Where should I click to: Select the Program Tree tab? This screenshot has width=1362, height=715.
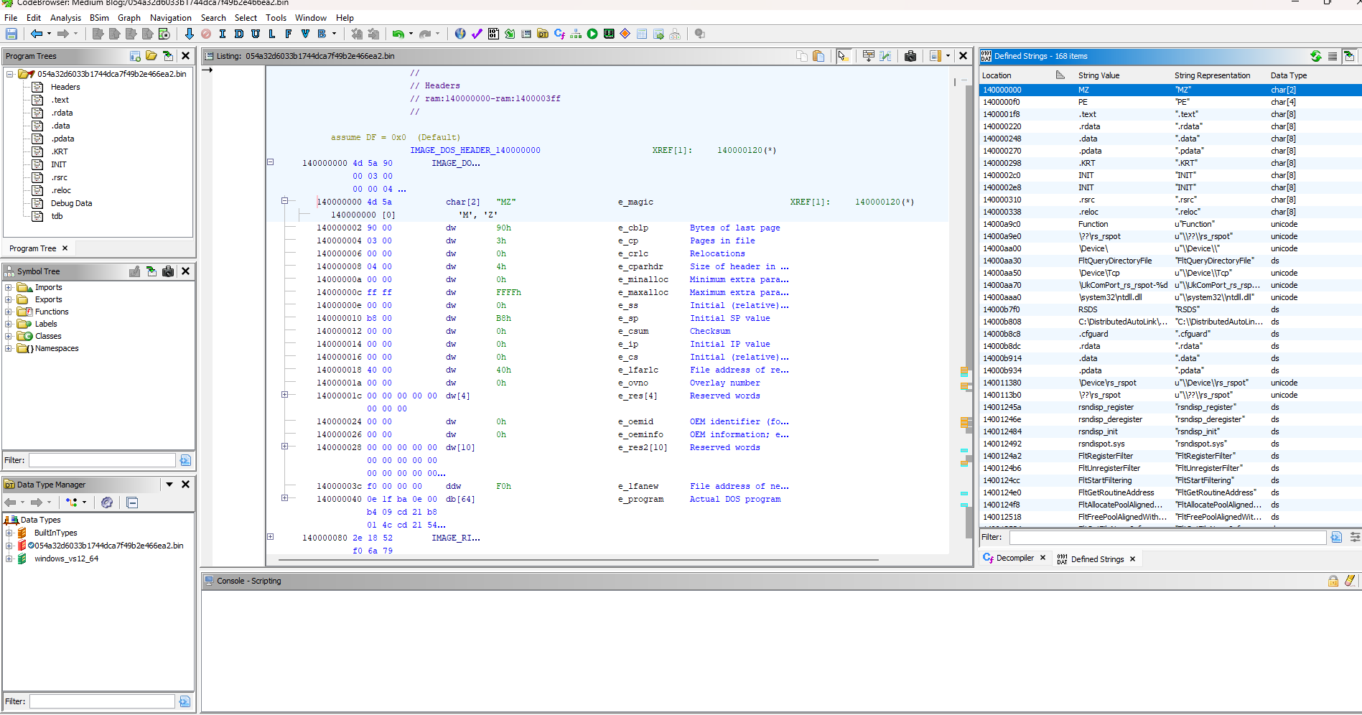tap(39, 248)
